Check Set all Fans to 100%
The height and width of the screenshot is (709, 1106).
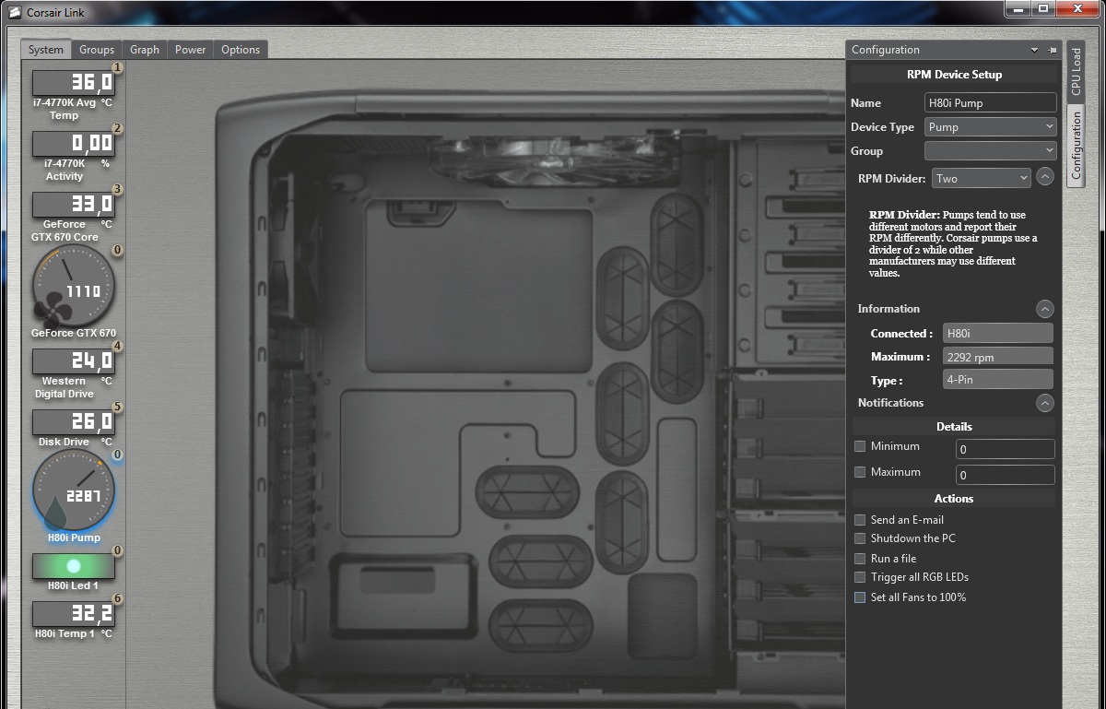point(860,597)
